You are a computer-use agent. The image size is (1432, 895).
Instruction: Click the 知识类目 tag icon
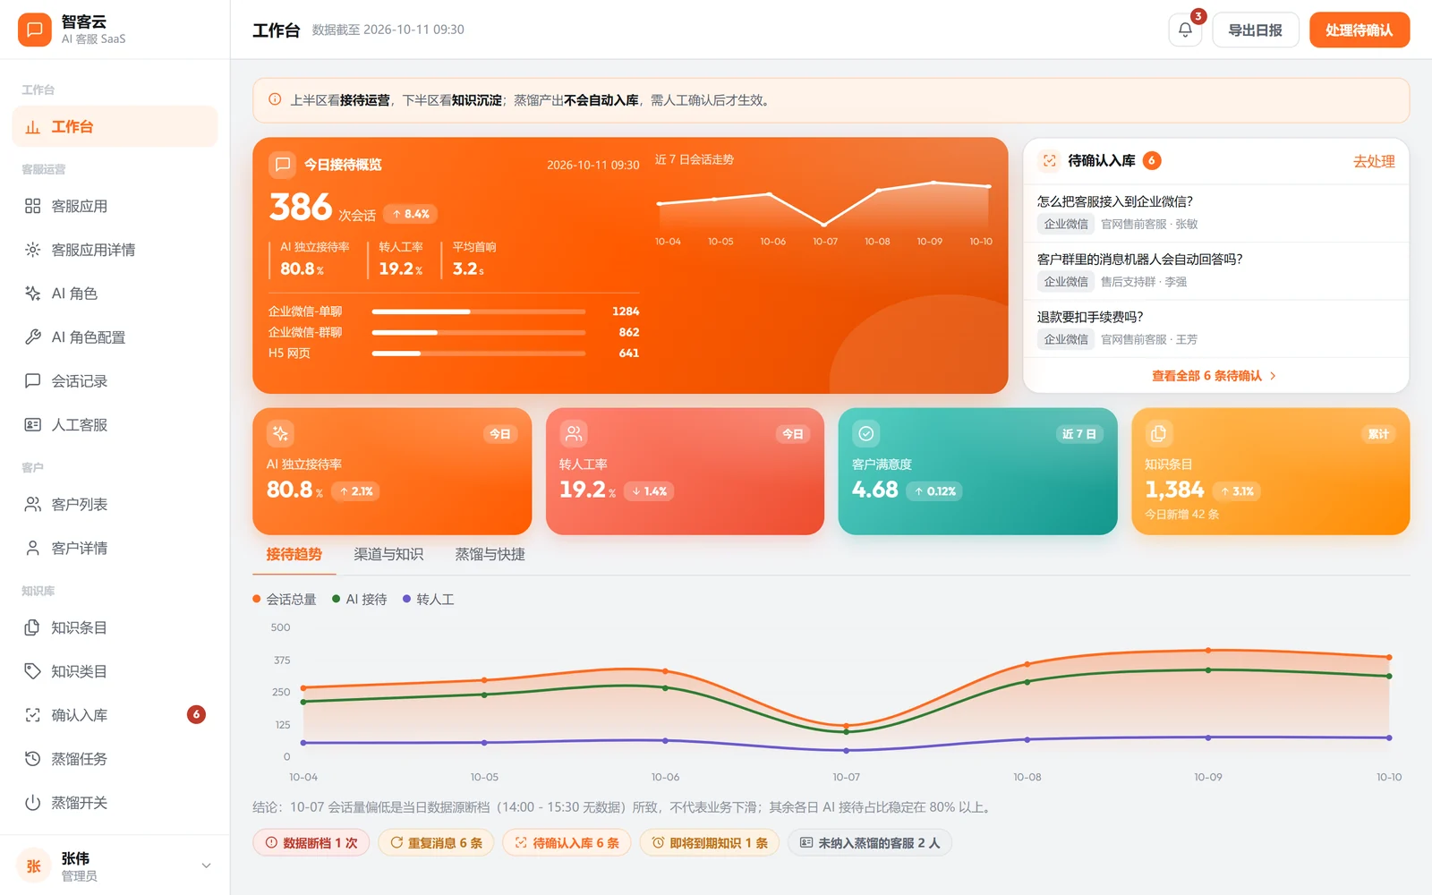33,671
